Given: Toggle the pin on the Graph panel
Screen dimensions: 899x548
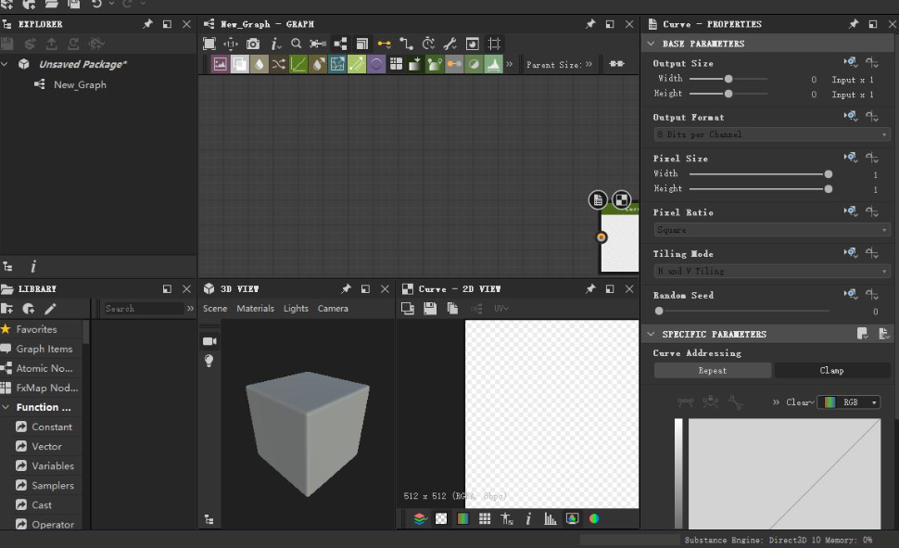Looking at the screenshot, I should pos(590,24).
